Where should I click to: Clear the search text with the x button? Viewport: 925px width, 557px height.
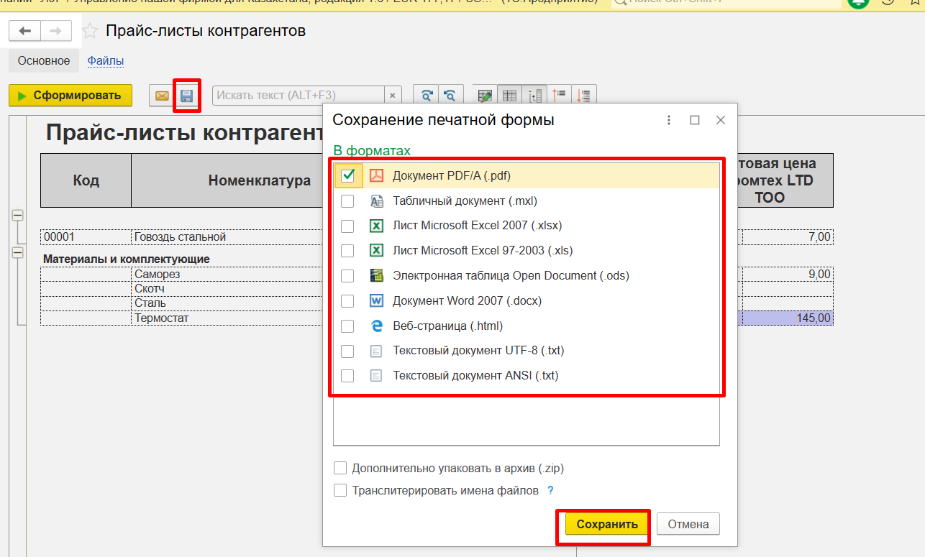tap(393, 96)
